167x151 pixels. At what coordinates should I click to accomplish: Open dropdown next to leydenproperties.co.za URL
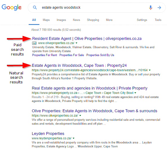(x=73, y=138)
